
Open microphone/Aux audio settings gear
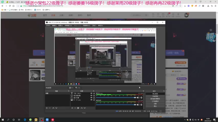pos(141,98)
